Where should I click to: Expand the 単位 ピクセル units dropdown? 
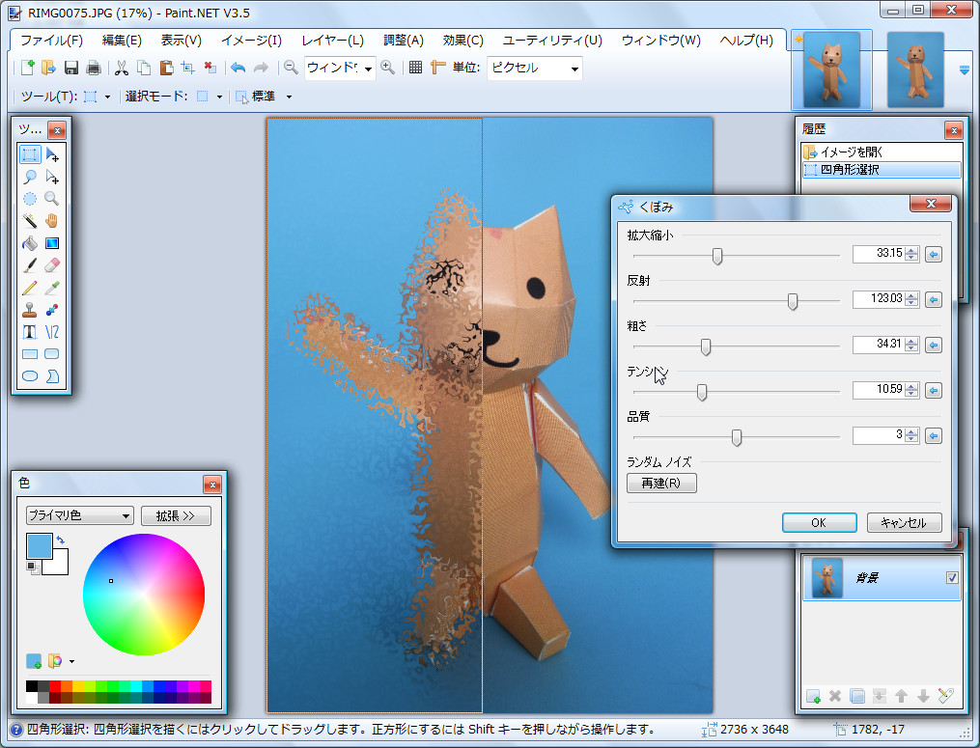(x=574, y=69)
